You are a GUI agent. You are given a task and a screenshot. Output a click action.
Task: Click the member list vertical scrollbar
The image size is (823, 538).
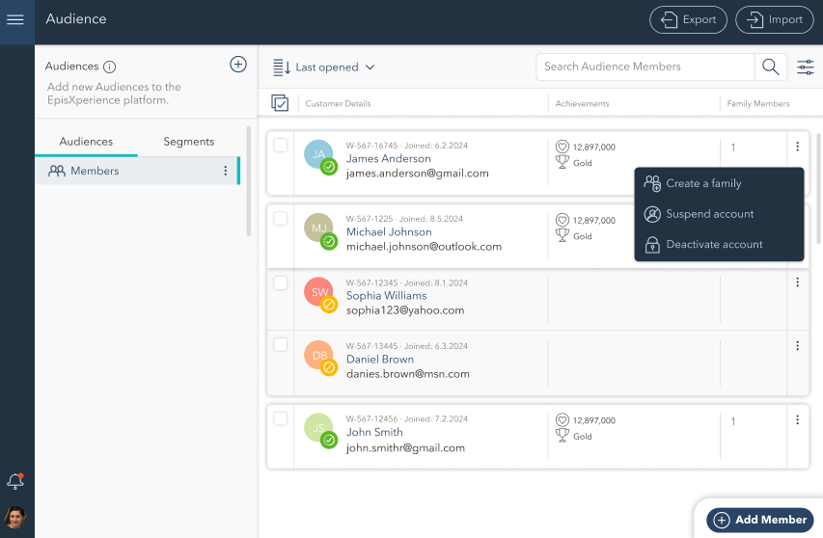pos(819,189)
